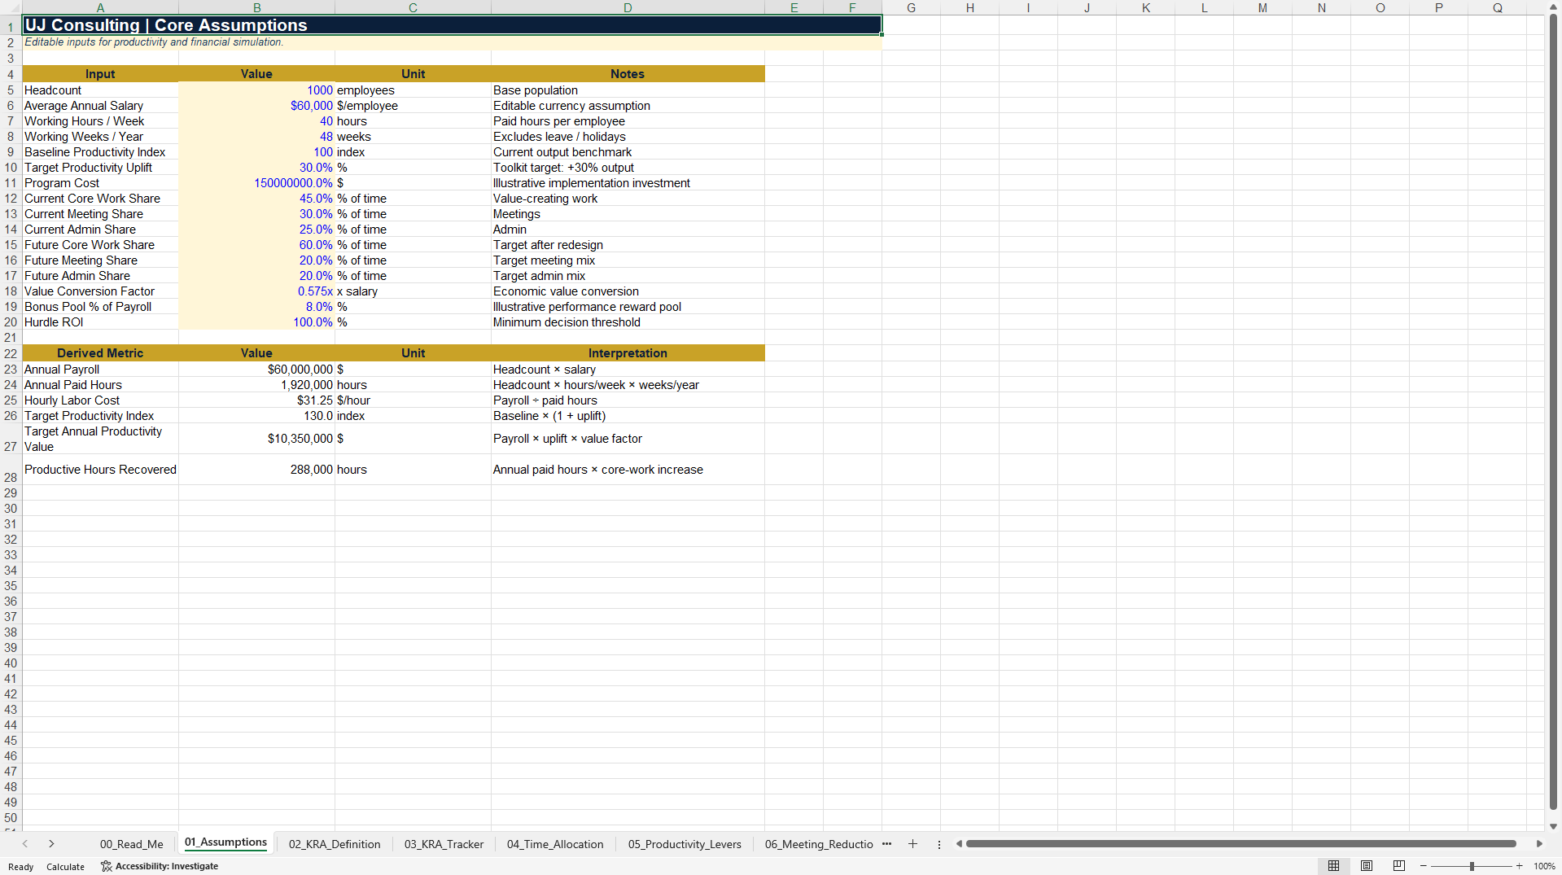
Task: Show more sheet tabs ellipsis
Action: pos(886,844)
